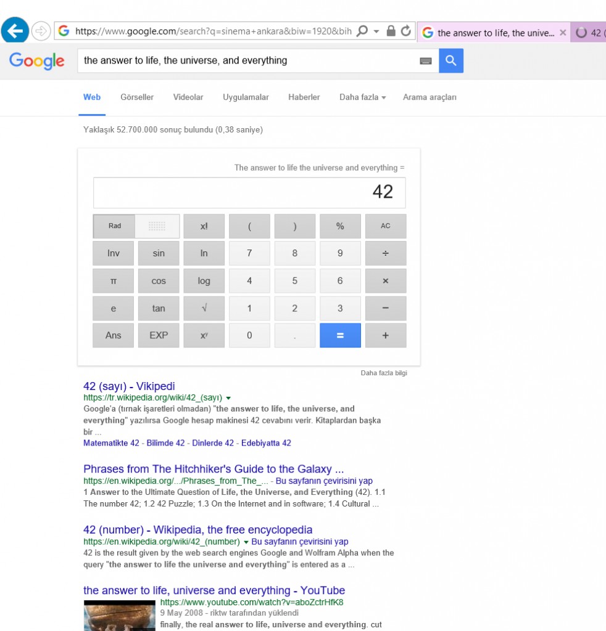The height and width of the screenshot is (631, 606).
Task: Click the π constant key
Action: click(x=113, y=281)
